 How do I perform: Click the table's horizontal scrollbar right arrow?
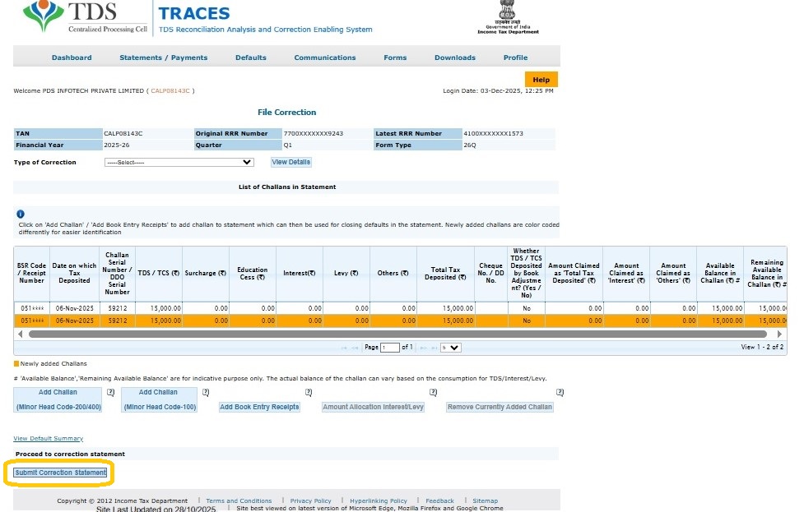coord(779,334)
